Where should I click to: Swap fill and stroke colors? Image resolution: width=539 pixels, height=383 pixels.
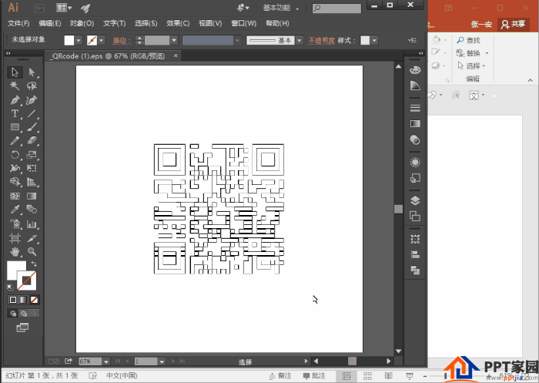pos(33,264)
